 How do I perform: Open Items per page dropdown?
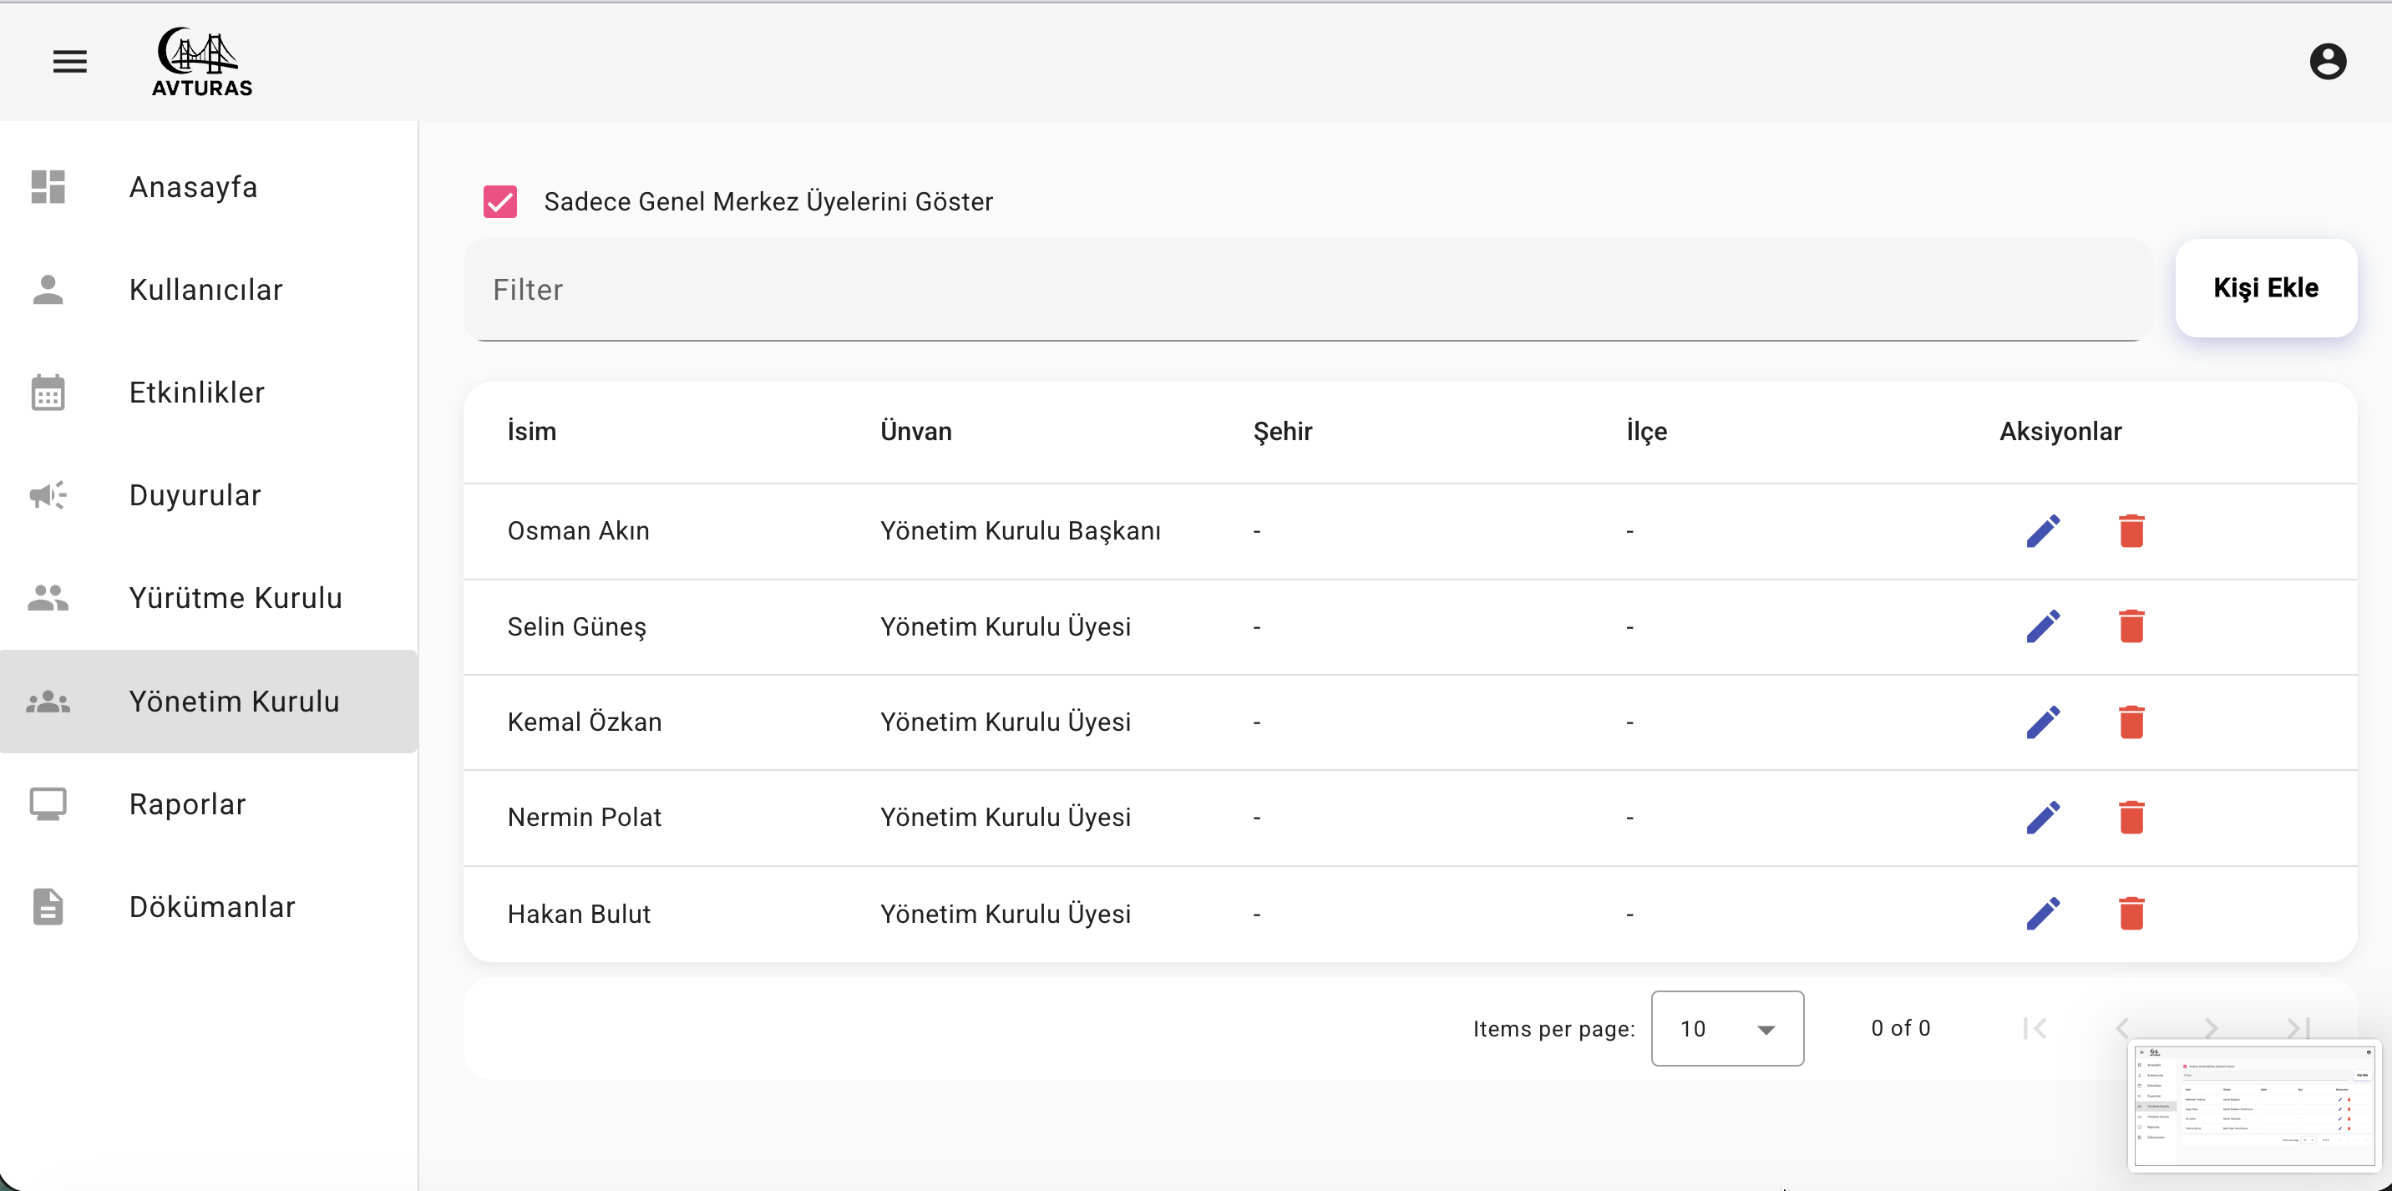click(x=1726, y=1028)
